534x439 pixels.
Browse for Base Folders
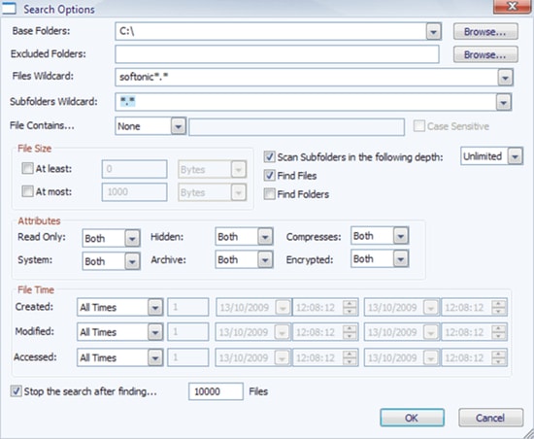(x=485, y=32)
